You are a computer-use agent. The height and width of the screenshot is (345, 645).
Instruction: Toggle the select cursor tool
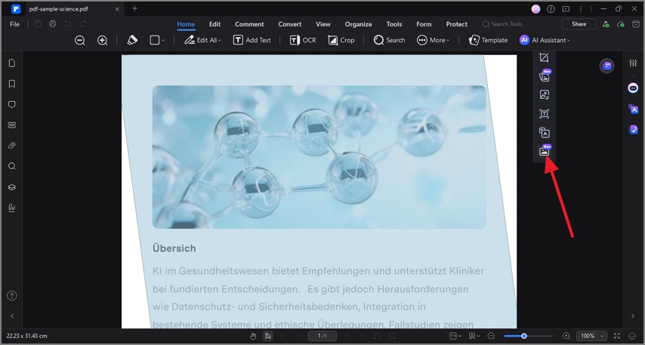[268, 336]
